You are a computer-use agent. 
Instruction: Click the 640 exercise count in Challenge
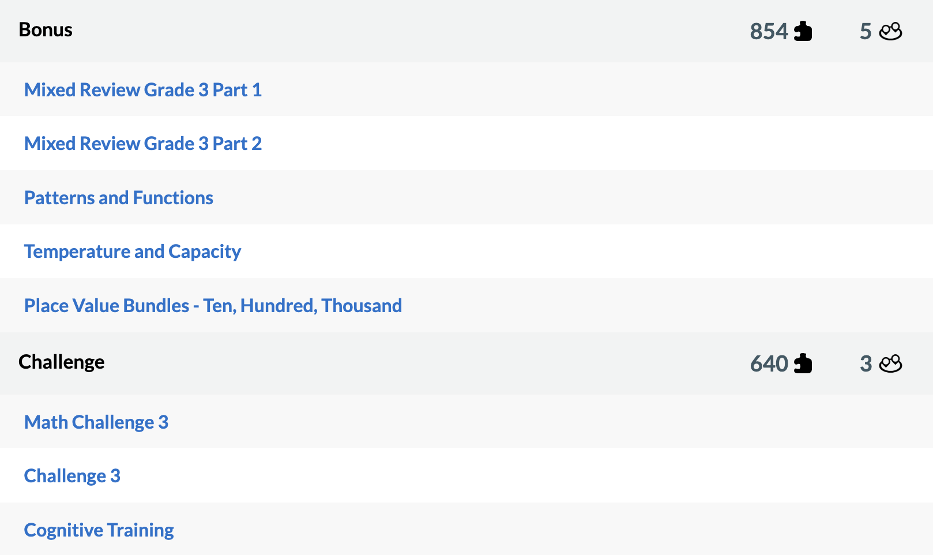[x=769, y=363]
